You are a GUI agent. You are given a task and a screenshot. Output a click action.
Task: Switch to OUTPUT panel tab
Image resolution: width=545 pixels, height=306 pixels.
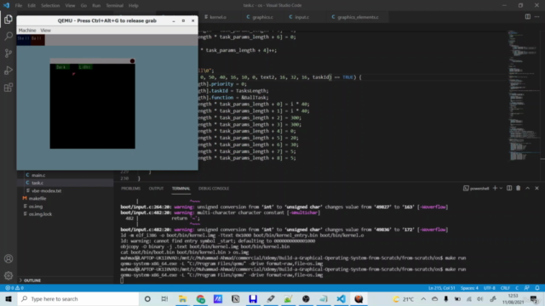(156, 189)
